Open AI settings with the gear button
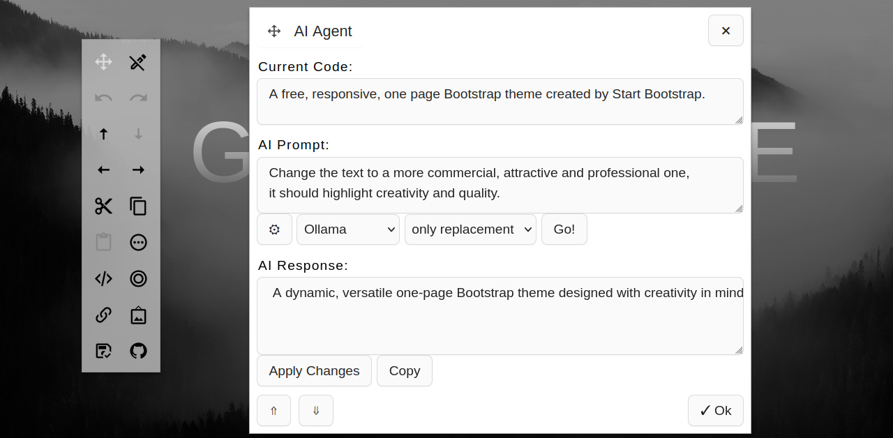Viewport: 893px width, 438px height. tap(274, 229)
